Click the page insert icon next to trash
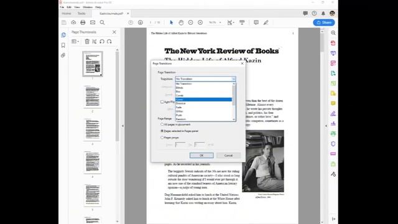Screen dimensions: 398x224 [95, 42]
